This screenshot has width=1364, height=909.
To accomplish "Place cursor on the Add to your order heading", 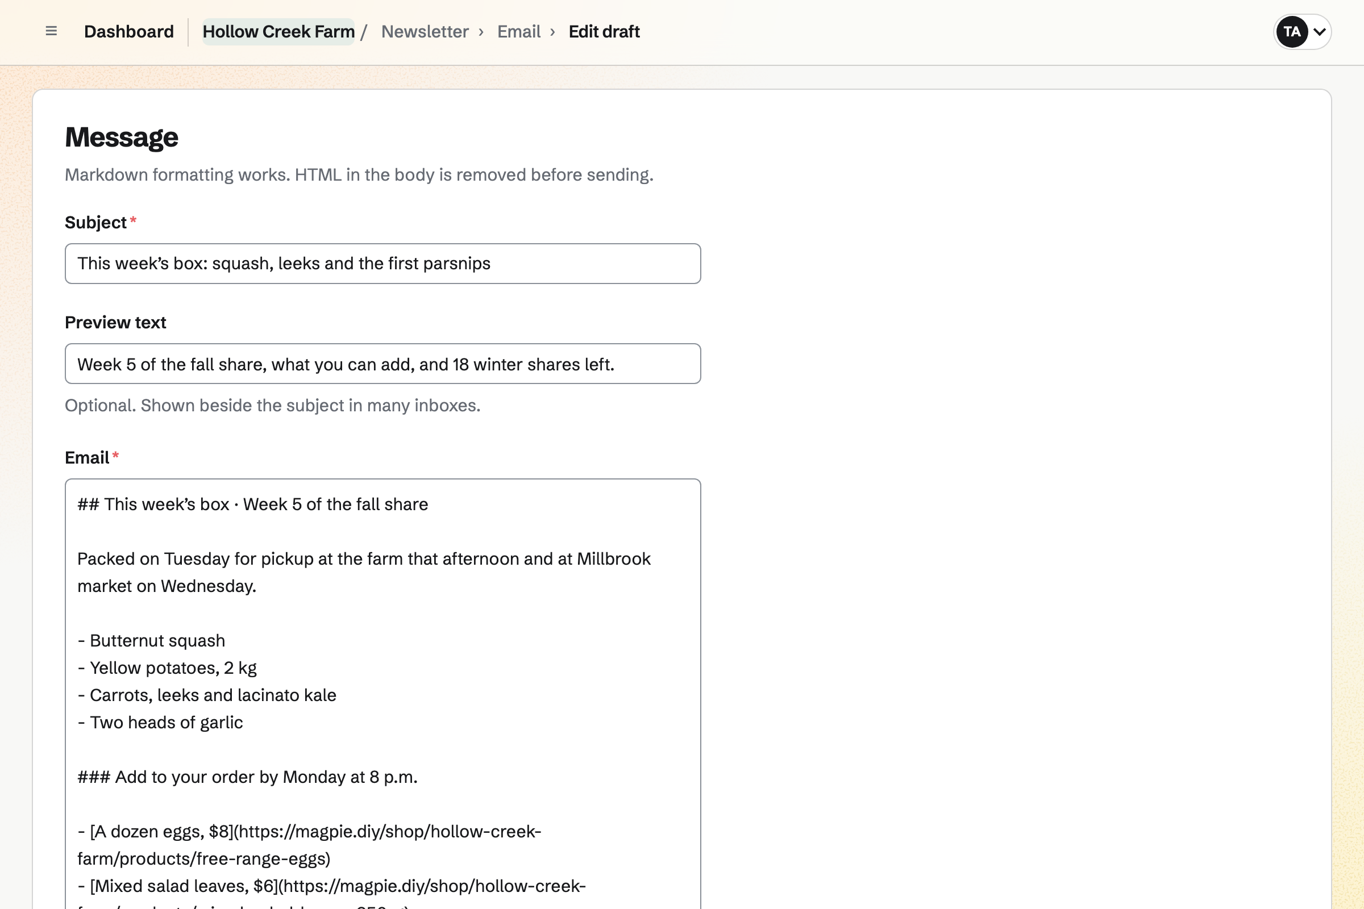I will [x=248, y=777].
